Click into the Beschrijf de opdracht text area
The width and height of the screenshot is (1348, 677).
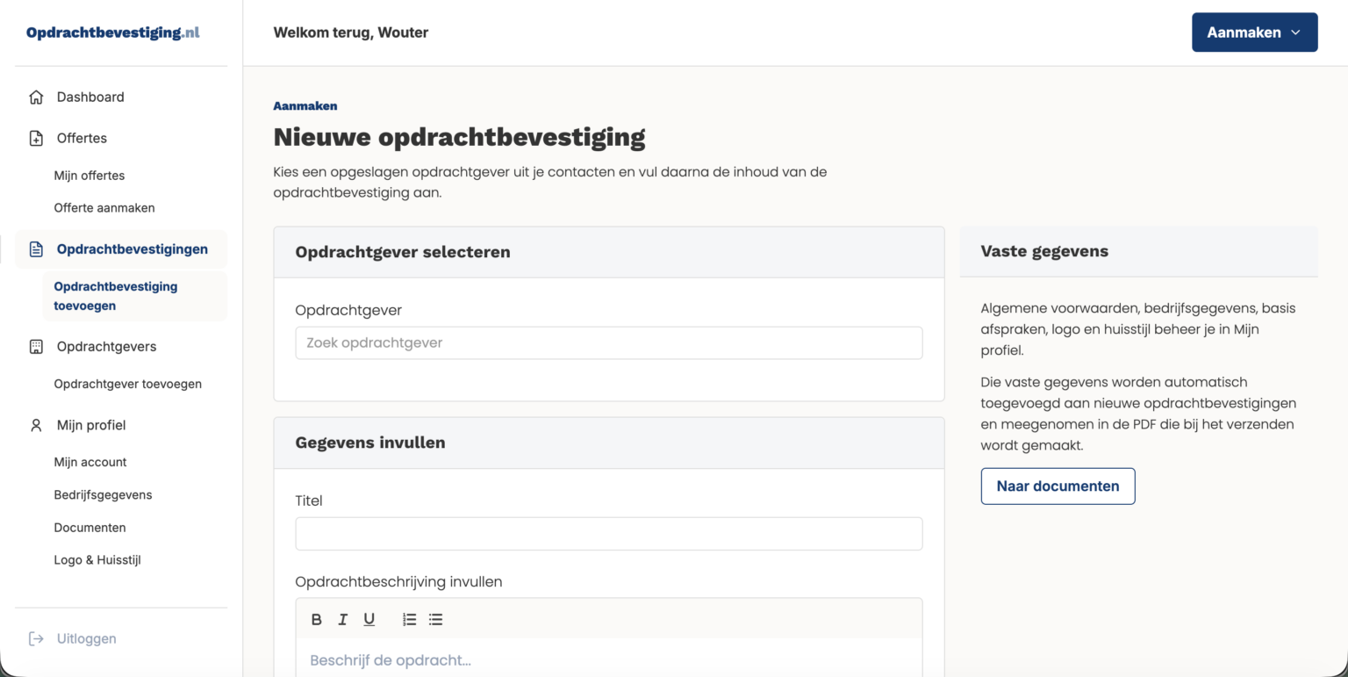pyautogui.click(x=609, y=658)
